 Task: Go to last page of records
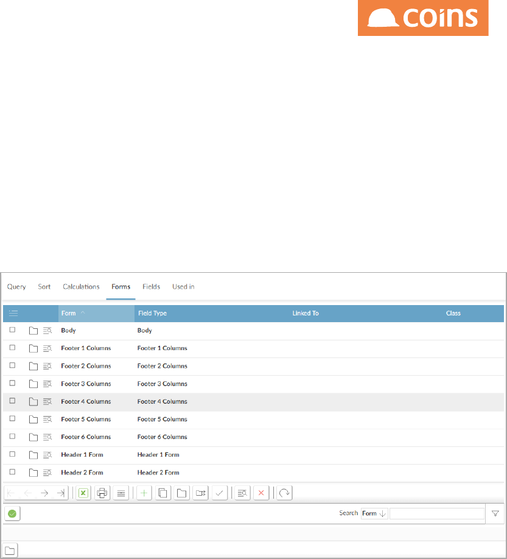[x=61, y=493]
